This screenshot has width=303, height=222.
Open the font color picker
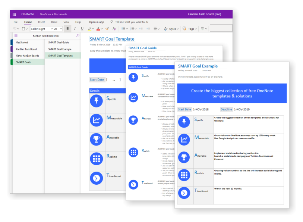98,28
